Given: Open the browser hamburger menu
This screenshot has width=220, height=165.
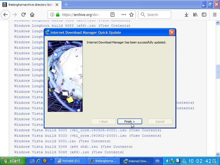Looking at the screenshot, I should coord(215,15).
